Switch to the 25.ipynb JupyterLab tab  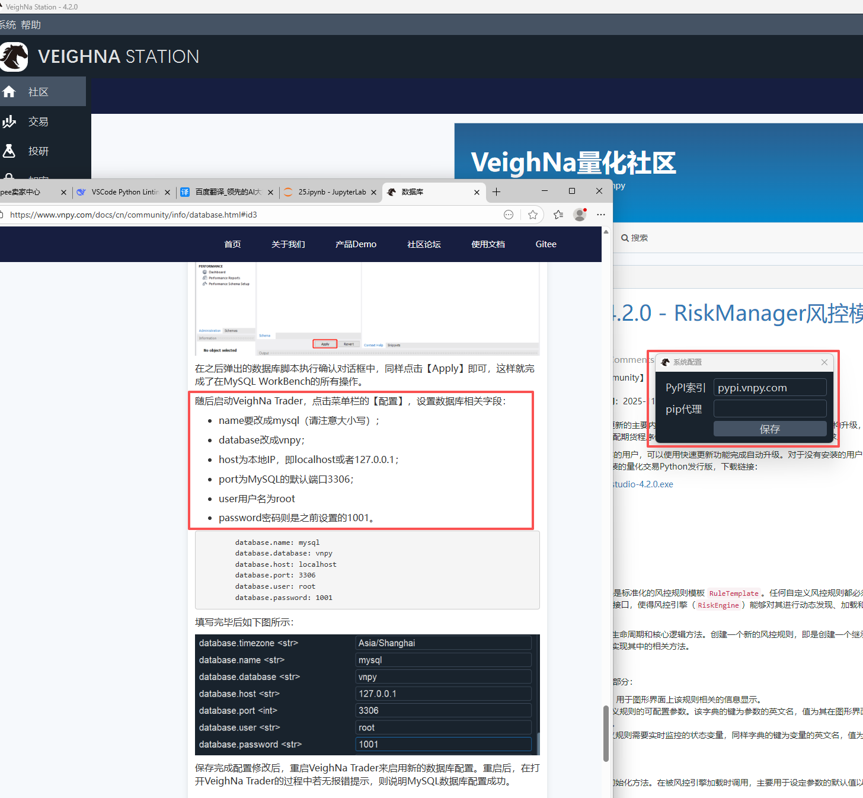pyautogui.click(x=330, y=192)
